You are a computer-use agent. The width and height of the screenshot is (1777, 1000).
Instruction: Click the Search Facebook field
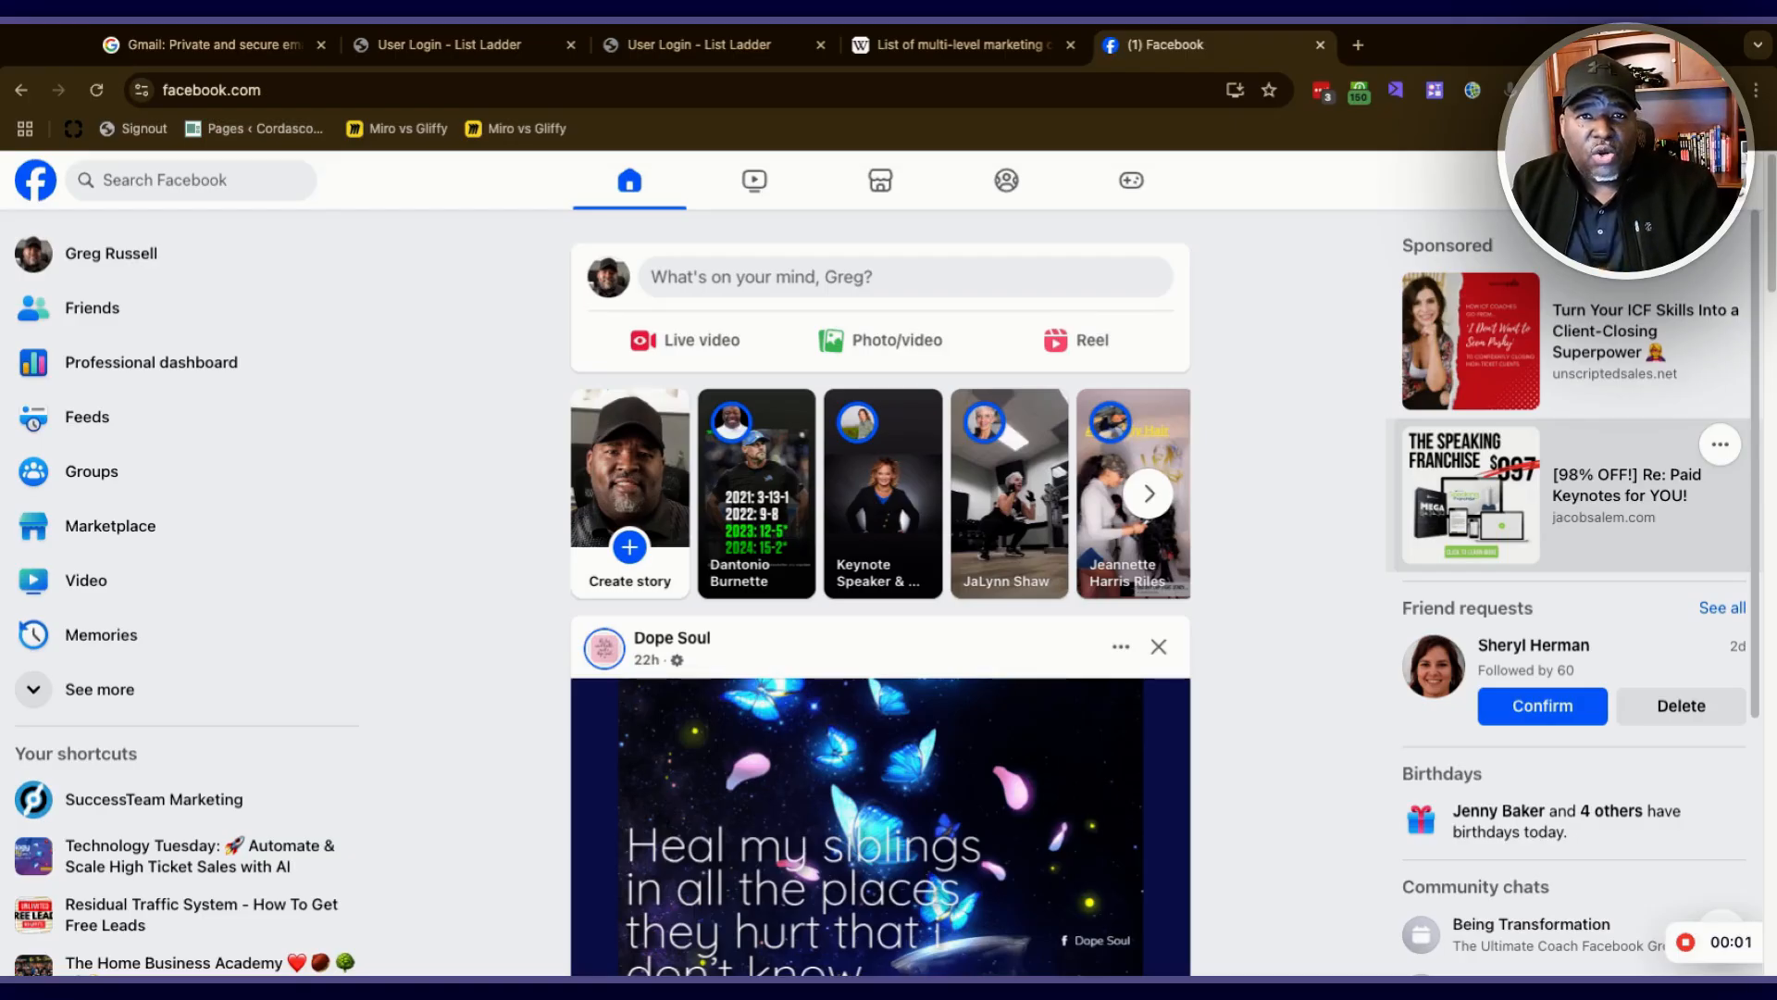click(191, 181)
